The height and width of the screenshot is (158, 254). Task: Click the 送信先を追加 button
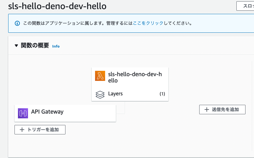[222, 110]
